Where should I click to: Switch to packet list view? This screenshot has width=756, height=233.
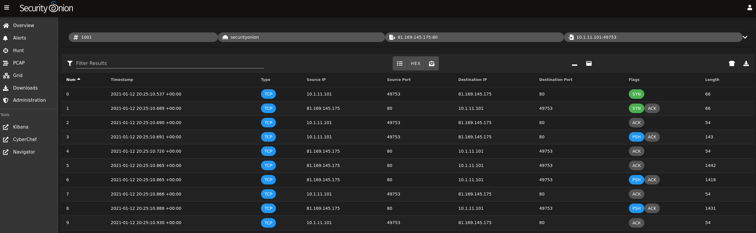pyautogui.click(x=400, y=63)
